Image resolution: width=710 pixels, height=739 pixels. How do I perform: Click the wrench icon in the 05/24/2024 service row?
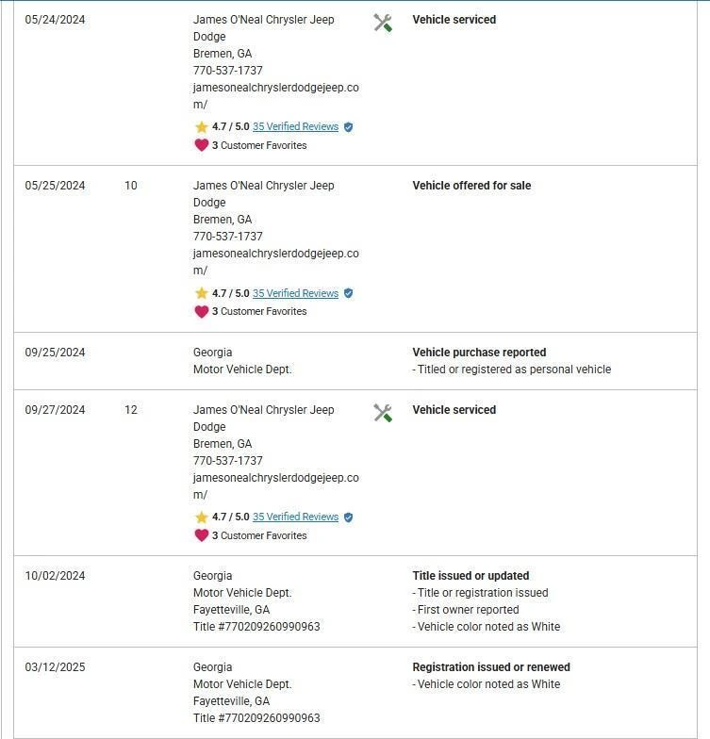383,24
